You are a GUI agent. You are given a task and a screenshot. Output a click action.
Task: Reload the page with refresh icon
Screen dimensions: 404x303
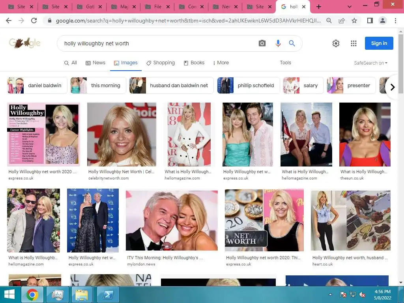click(x=34, y=21)
